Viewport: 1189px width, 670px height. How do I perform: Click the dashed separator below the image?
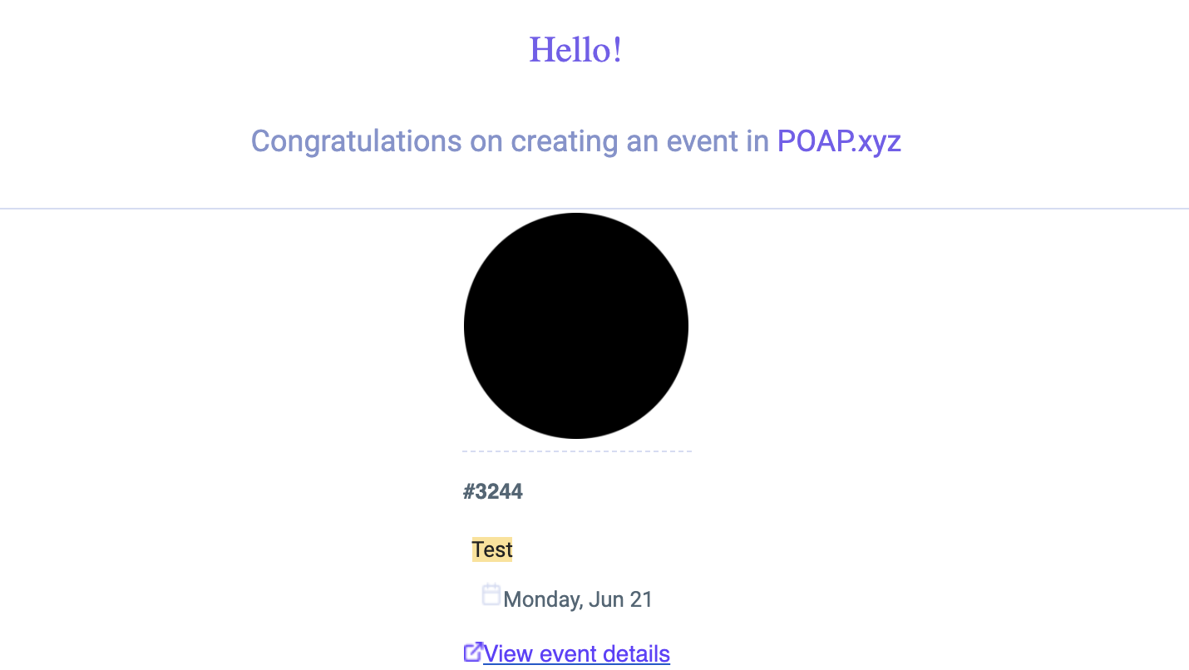tap(577, 451)
